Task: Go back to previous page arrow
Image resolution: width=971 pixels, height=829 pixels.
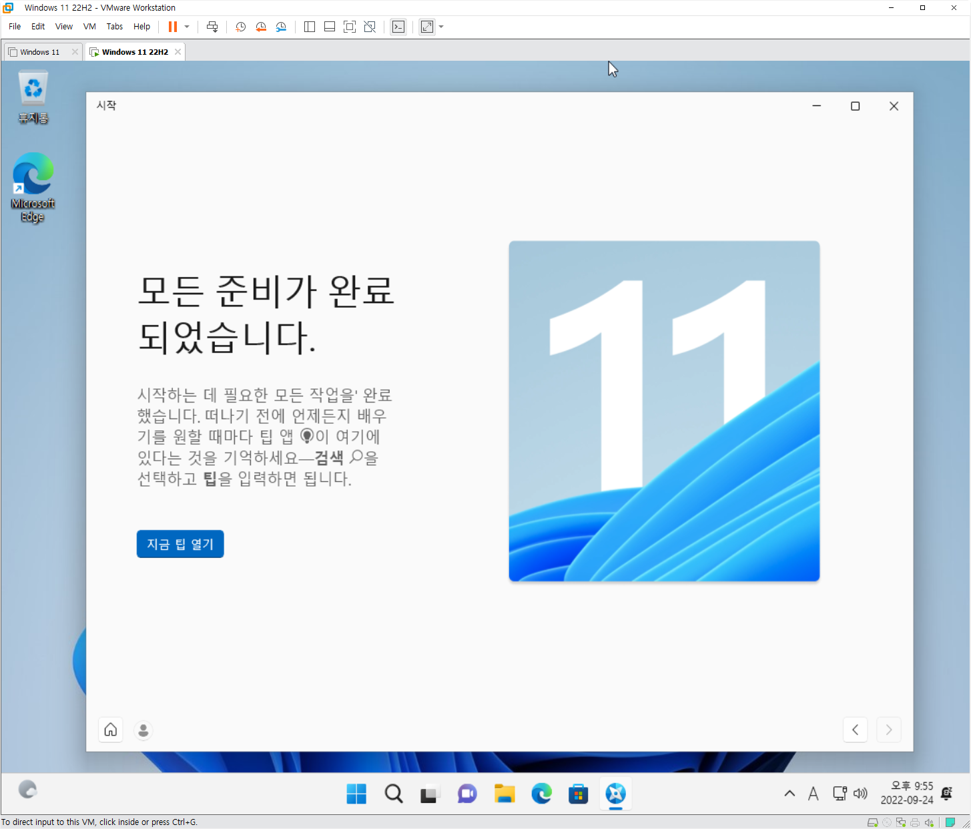Action: (x=856, y=730)
